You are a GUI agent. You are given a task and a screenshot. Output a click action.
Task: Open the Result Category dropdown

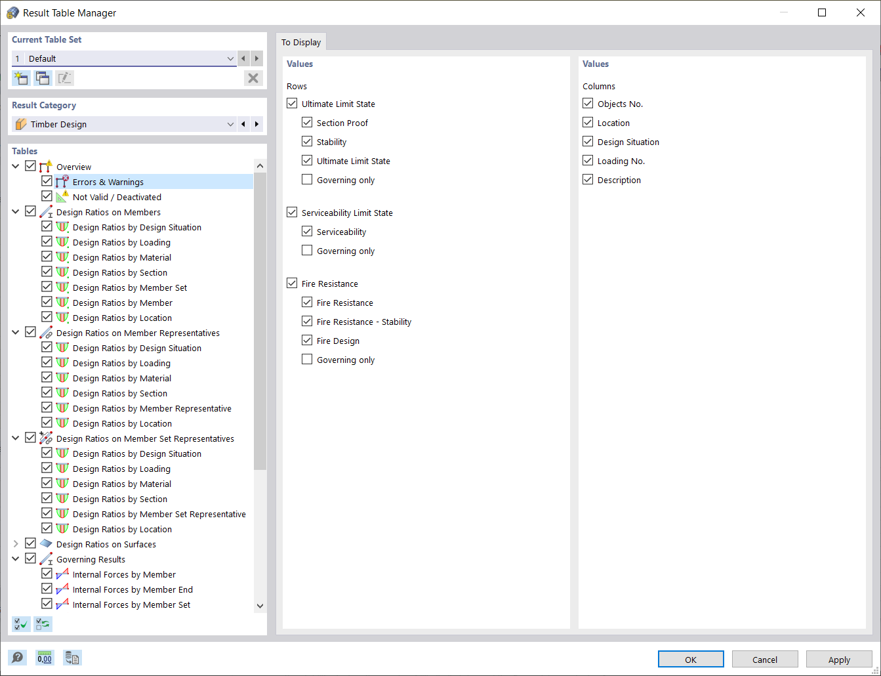point(230,123)
